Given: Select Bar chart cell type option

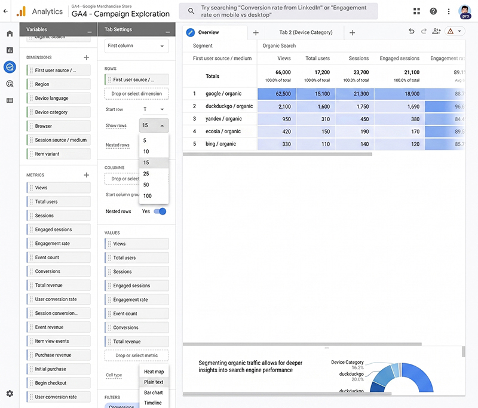Looking at the screenshot, I should click(154, 392).
